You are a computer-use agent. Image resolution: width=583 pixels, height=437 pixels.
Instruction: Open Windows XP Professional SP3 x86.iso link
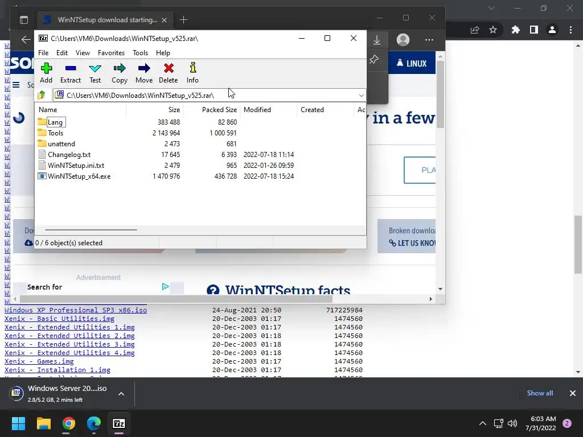pos(76,310)
